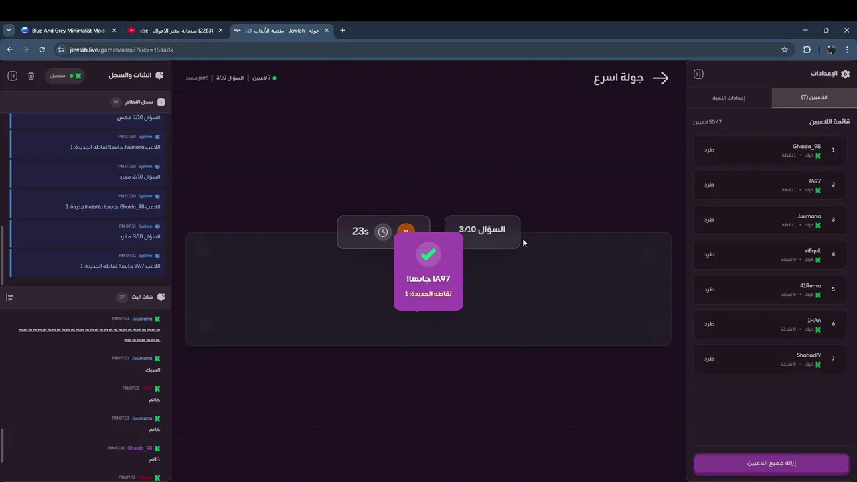Reload the page
857x482 pixels.
tap(42, 50)
